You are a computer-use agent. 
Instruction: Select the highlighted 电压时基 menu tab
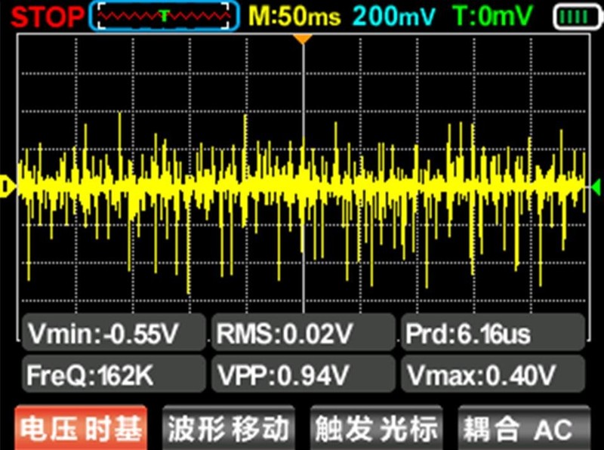coord(81,429)
